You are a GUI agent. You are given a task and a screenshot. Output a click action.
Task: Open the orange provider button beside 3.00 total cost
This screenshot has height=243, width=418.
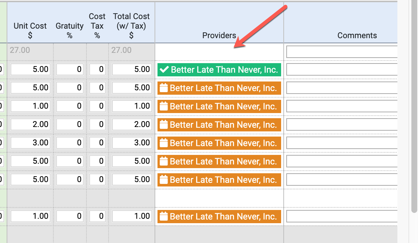(x=219, y=143)
